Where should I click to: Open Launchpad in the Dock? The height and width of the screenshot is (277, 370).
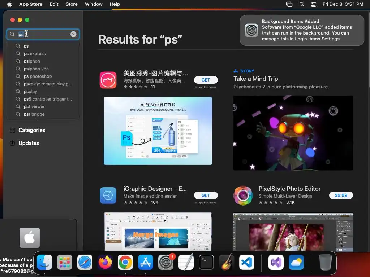(65, 262)
